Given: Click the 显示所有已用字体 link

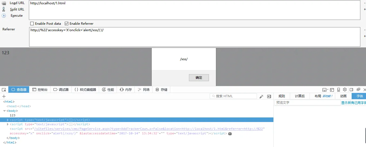Looking at the screenshot, I should (x=354, y=103).
